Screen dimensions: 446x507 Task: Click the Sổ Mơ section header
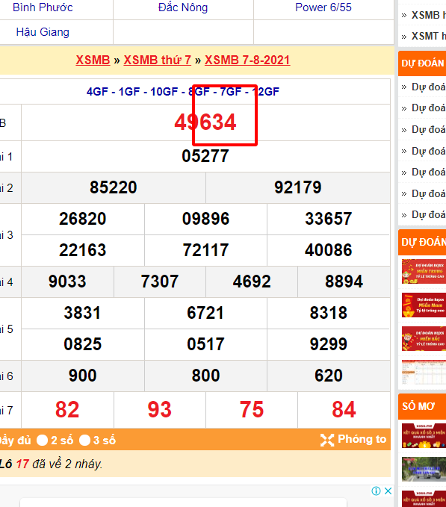422,406
